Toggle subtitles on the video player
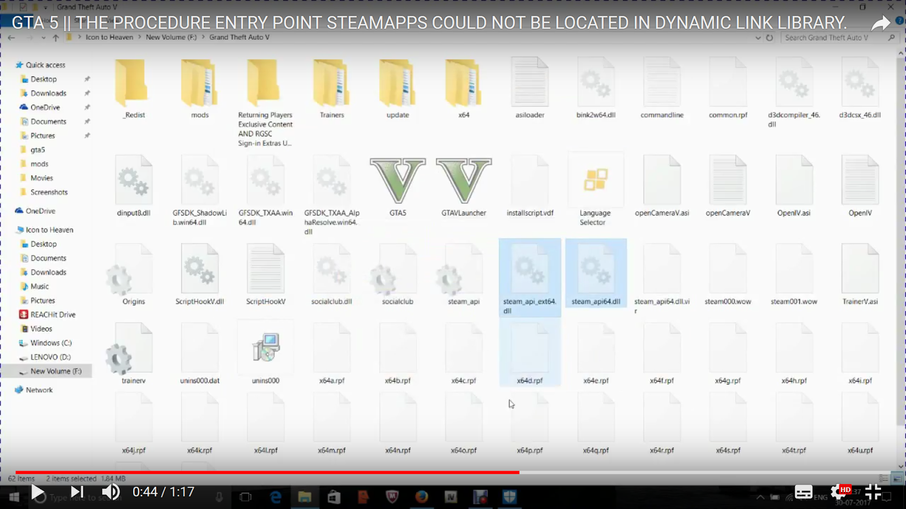This screenshot has width=906, height=509. pyautogui.click(x=803, y=493)
